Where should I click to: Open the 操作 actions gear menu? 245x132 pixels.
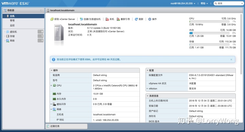152,19
